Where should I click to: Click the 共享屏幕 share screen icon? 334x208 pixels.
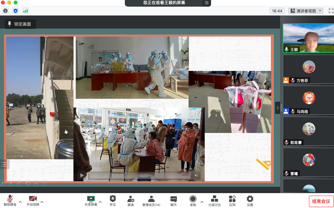coord(91,199)
